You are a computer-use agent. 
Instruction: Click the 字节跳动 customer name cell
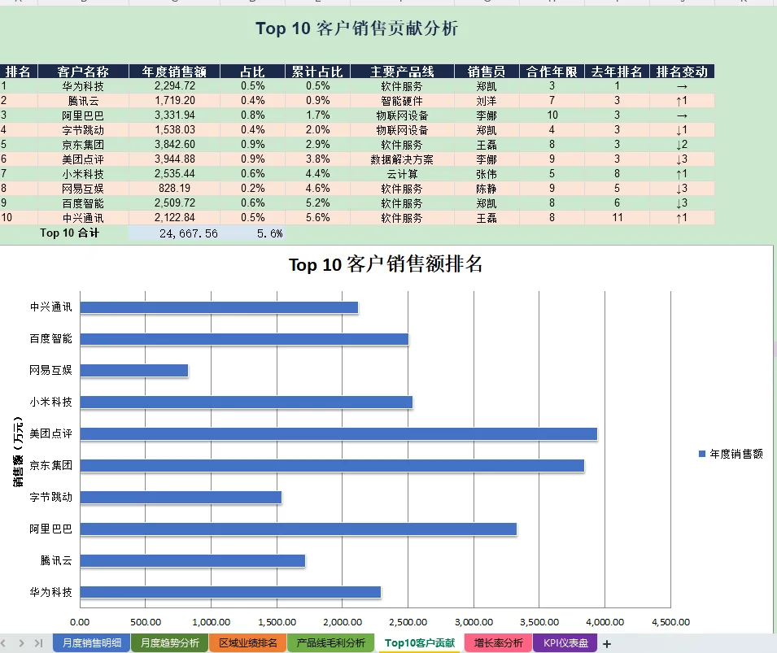[83, 130]
